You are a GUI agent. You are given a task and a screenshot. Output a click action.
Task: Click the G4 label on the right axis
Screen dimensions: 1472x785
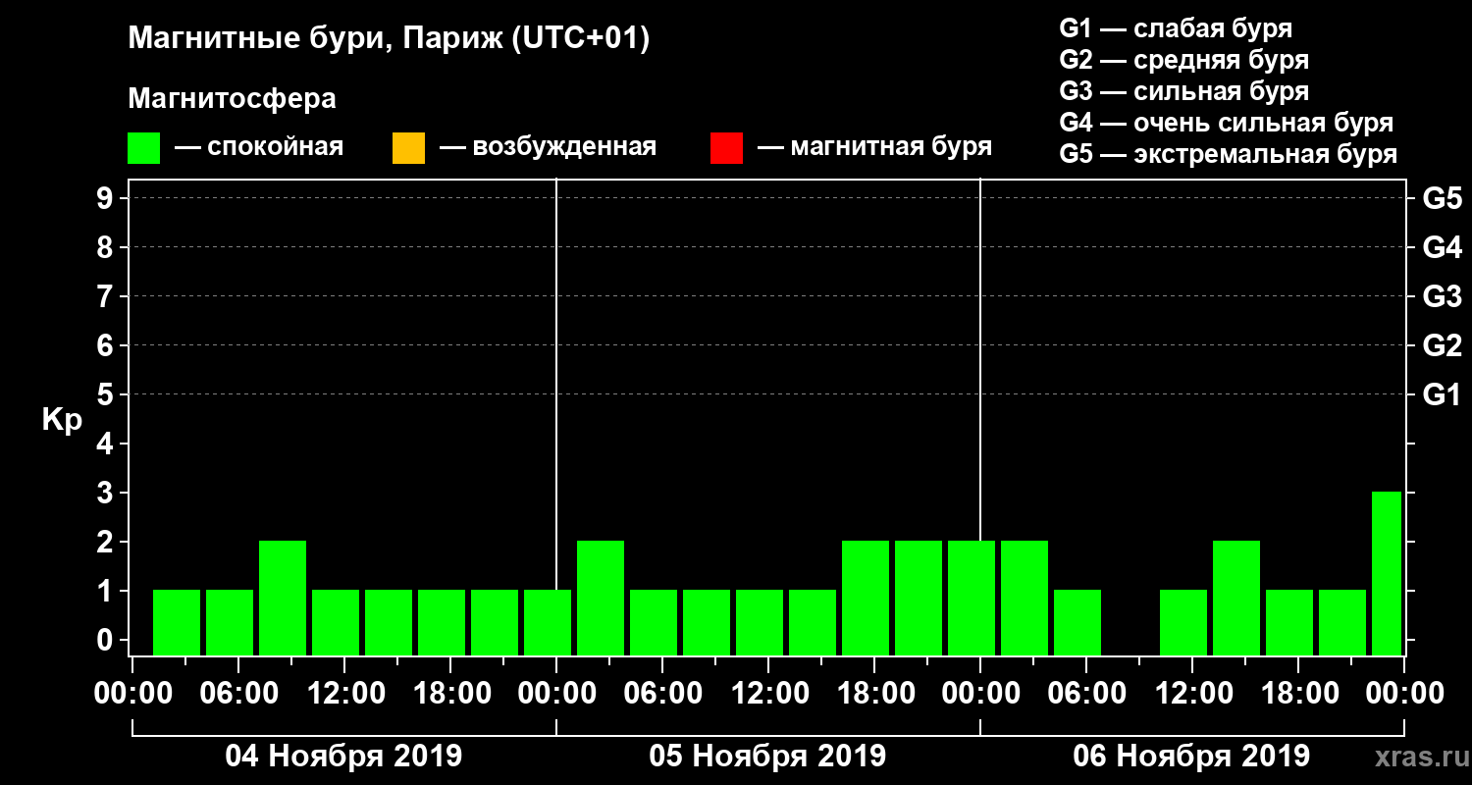1442,247
